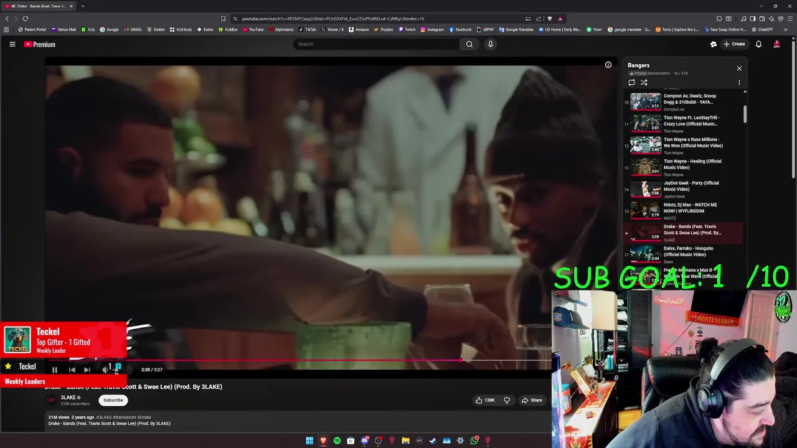Open a new browser tab
797x448 pixels.
(x=82, y=6)
